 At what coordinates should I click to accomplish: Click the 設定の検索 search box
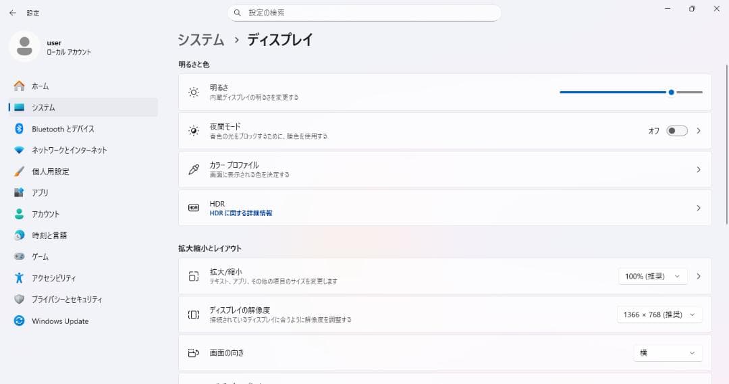tap(364, 13)
